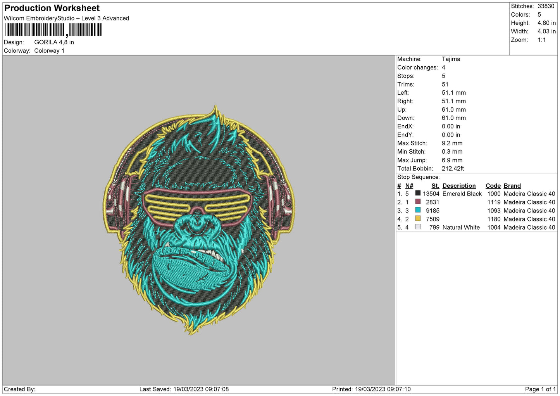
Task: Click the Emerald Black color swatch
Action: tap(418, 193)
